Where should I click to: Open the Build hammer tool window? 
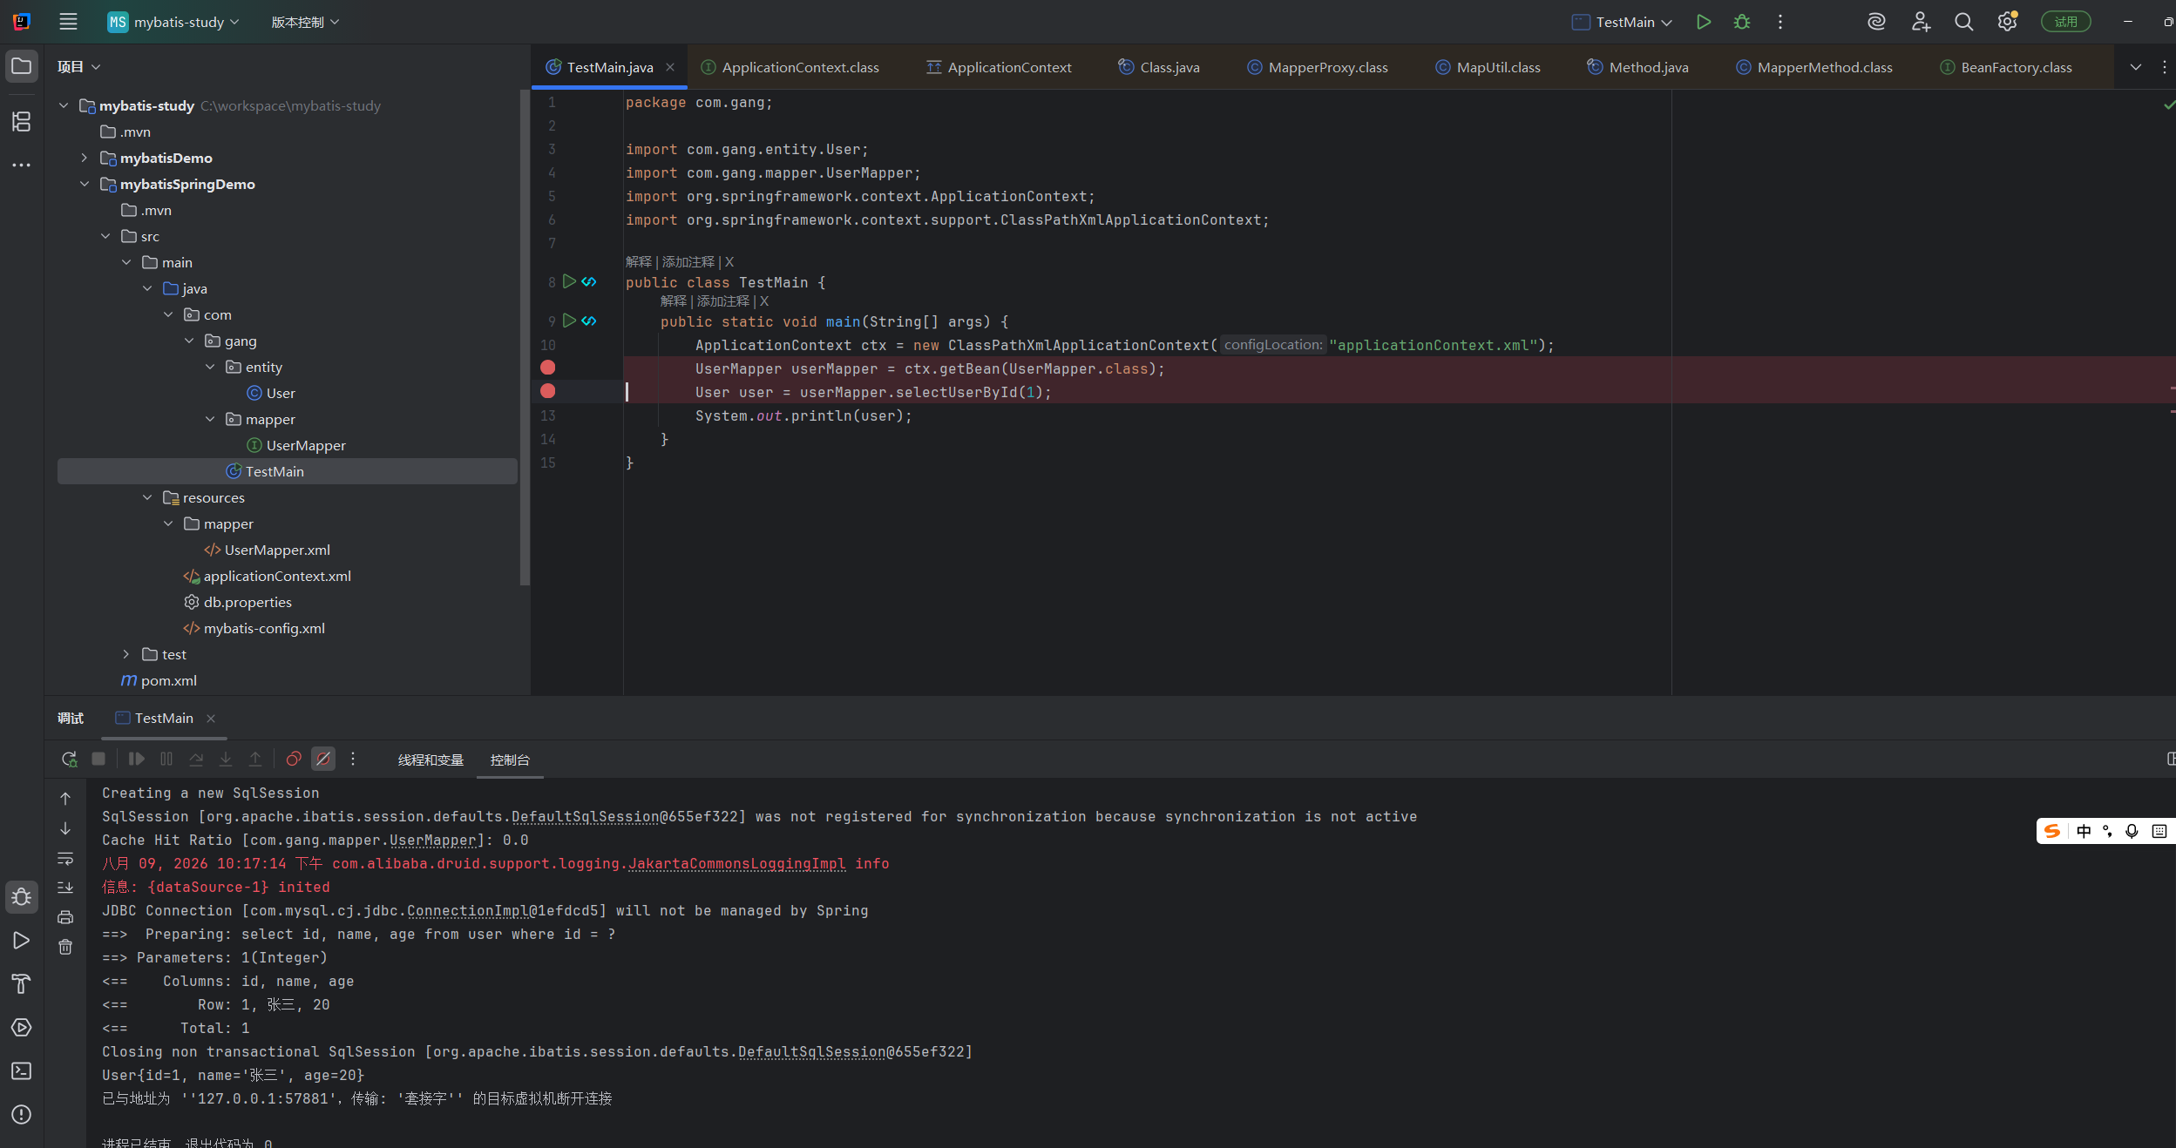coord(22,984)
